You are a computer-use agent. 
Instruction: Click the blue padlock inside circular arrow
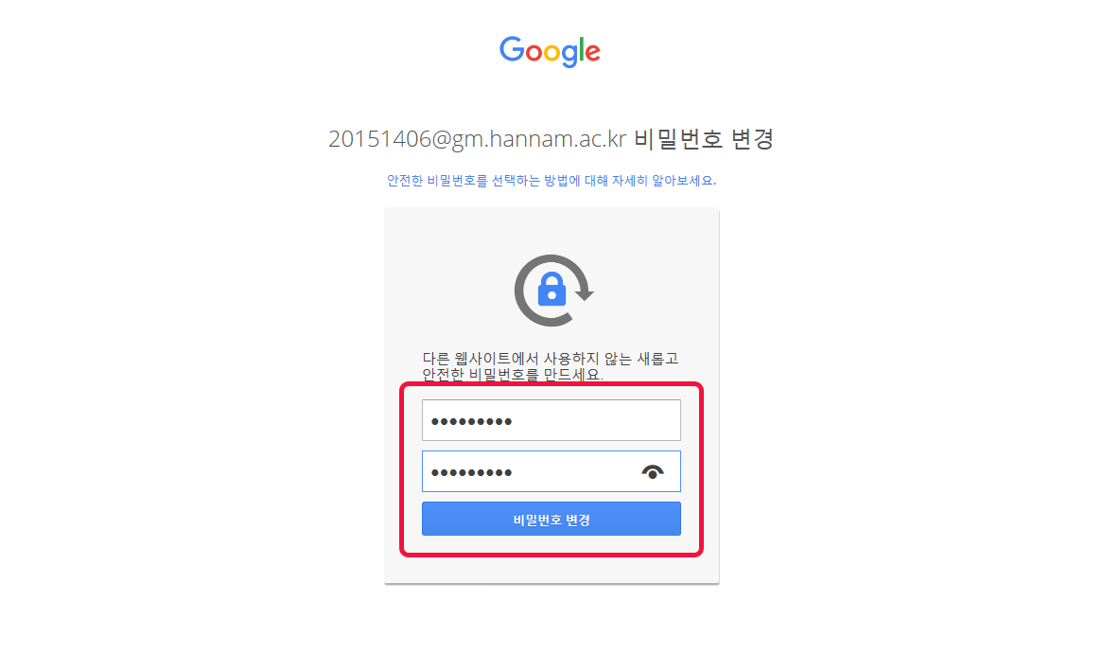(x=551, y=289)
